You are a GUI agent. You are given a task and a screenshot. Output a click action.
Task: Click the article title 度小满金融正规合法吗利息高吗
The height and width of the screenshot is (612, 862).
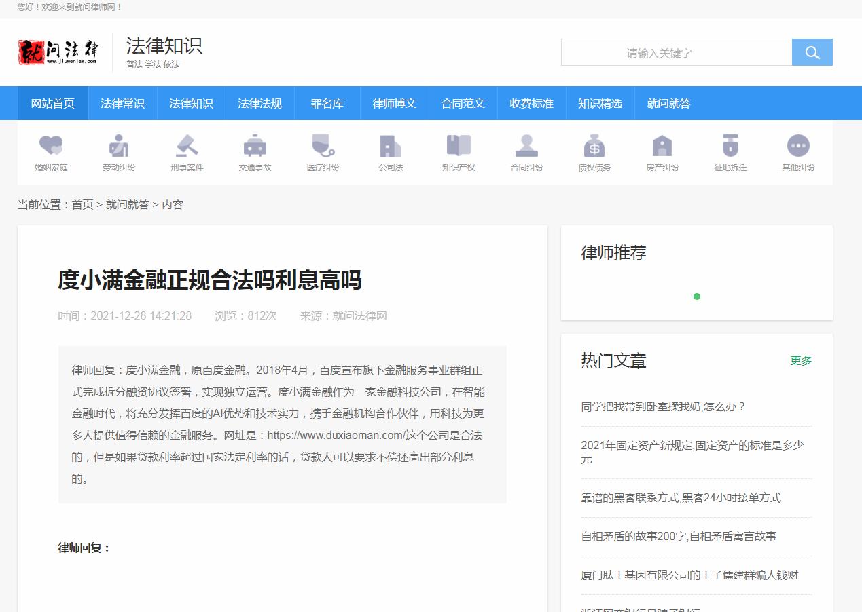pos(210,280)
